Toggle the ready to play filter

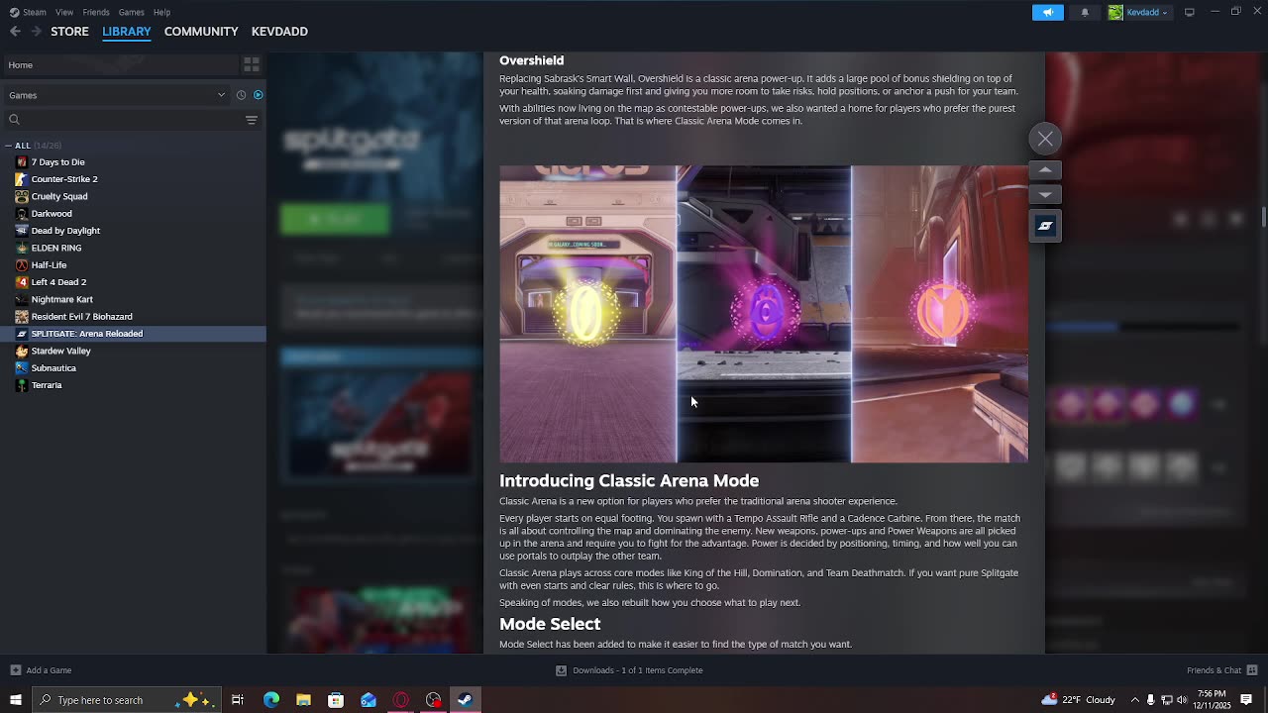pos(258,95)
